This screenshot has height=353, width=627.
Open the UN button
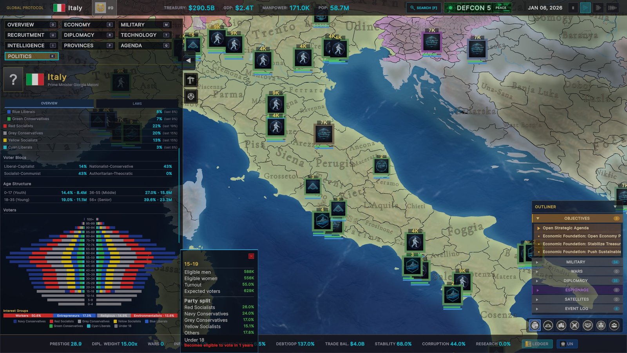(567, 344)
